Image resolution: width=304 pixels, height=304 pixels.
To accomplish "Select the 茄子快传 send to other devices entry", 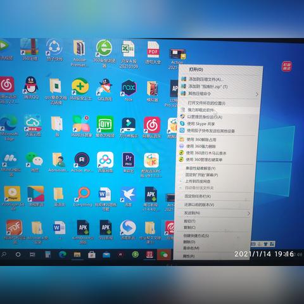I will pos(210,131).
